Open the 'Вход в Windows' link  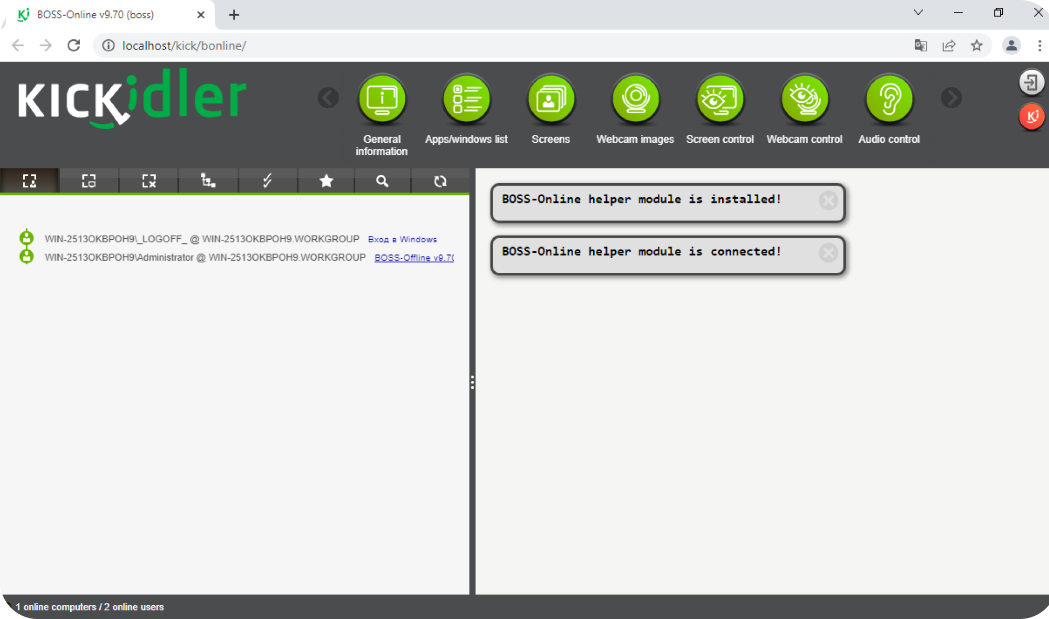[402, 239]
